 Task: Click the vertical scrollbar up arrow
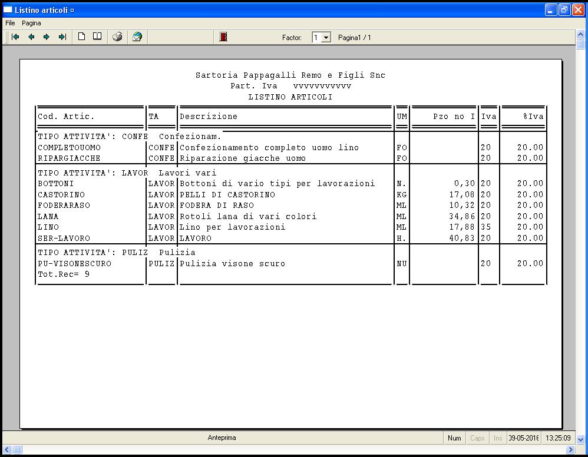click(580, 35)
